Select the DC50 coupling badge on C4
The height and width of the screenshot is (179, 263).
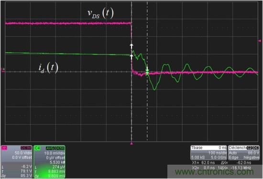(x=60, y=148)
